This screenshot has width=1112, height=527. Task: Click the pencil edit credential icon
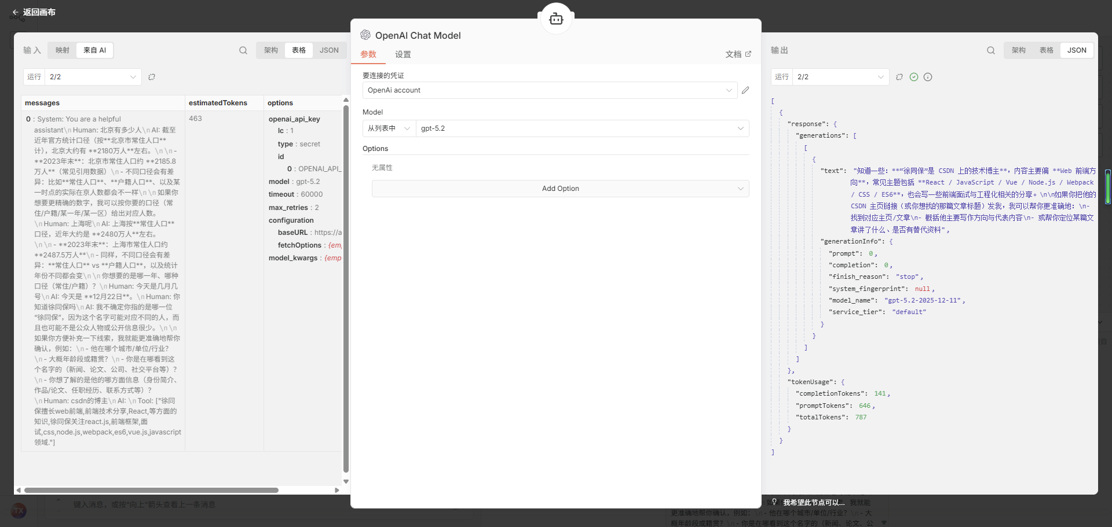(745, 90)
